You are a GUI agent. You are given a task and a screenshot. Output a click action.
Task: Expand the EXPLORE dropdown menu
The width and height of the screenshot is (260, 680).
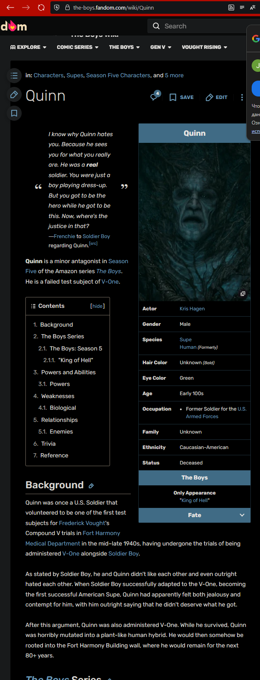click(28, 47)
